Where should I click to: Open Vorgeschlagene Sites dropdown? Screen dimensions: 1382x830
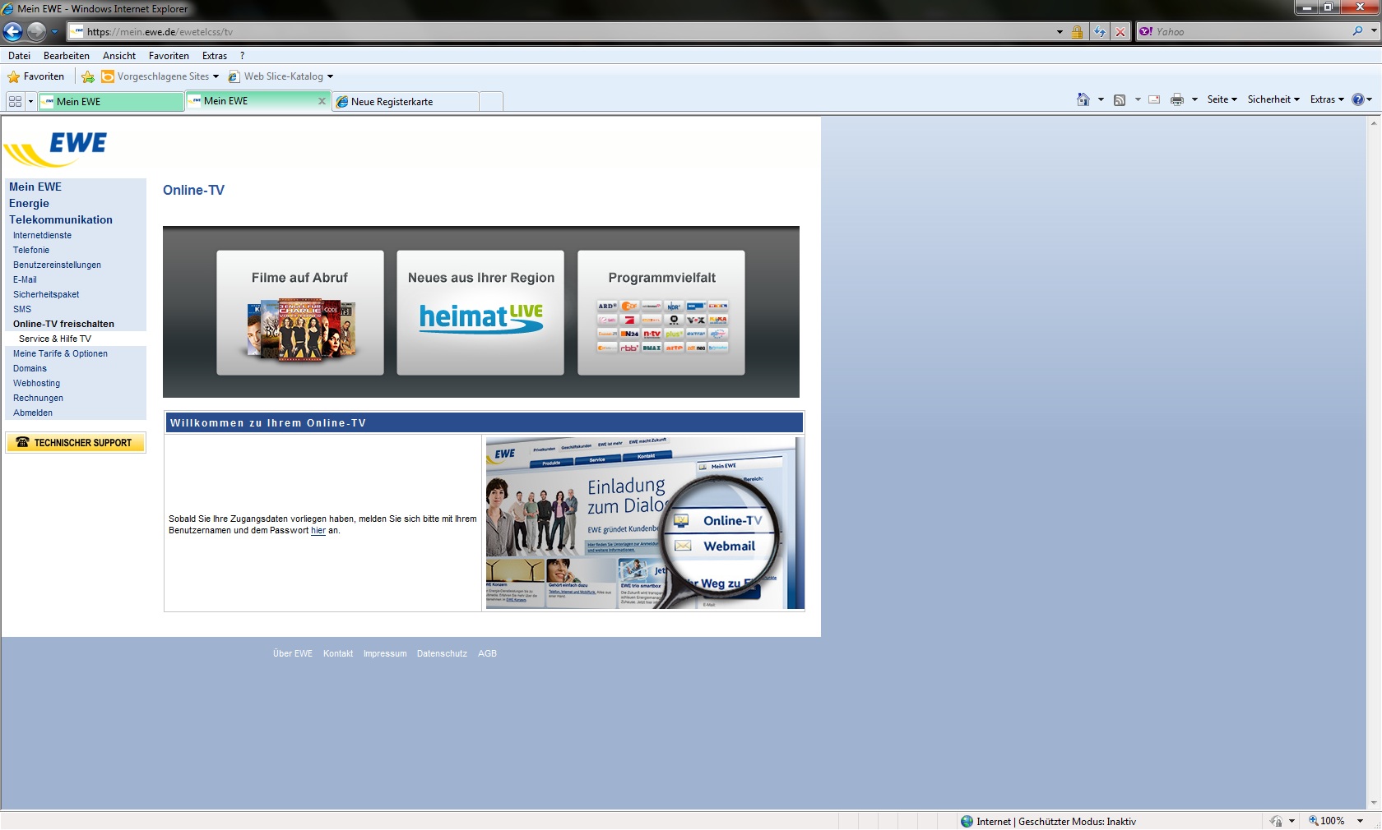[x=160, y=76]
